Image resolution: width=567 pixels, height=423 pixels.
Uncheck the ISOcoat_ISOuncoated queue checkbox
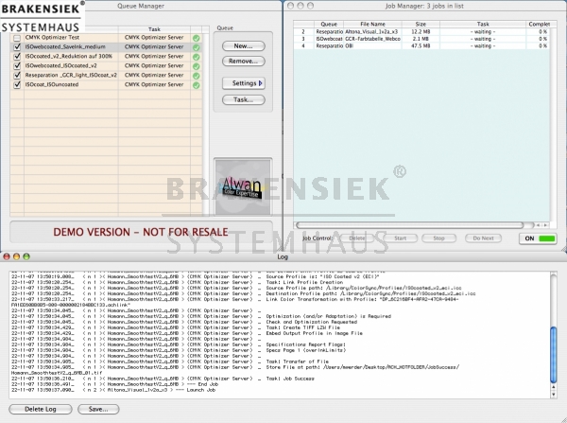point(17,85)
